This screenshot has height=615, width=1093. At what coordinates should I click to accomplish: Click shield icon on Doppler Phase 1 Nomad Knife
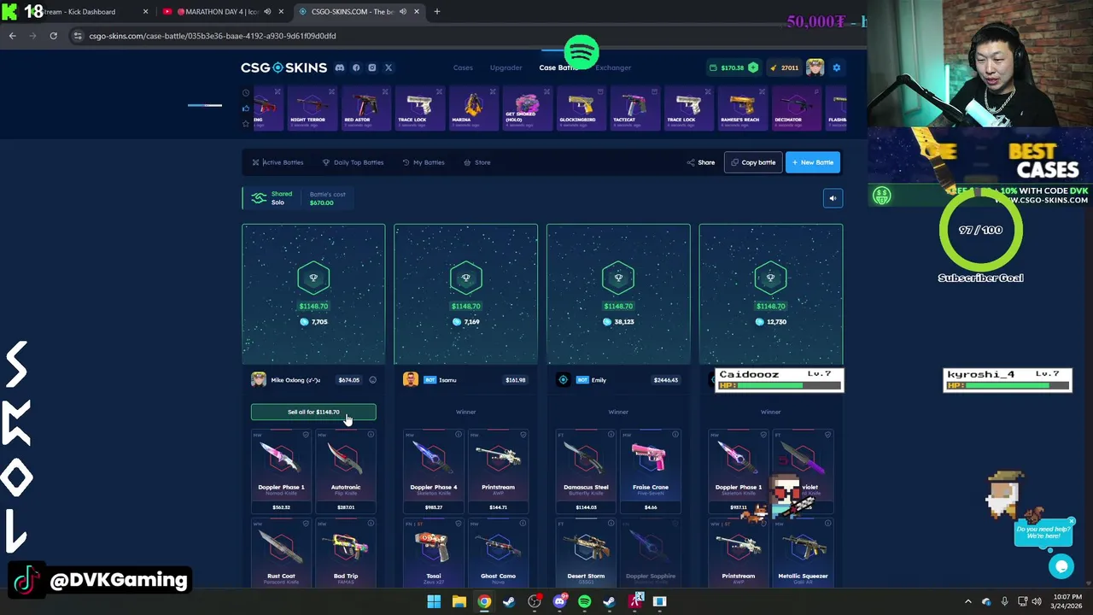coord(307,435)
